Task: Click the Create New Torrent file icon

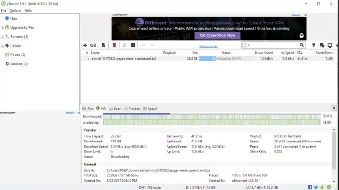Action: [104, 45]
